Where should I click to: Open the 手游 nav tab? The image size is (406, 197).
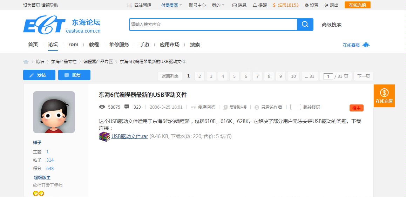[x=144, y=45]
